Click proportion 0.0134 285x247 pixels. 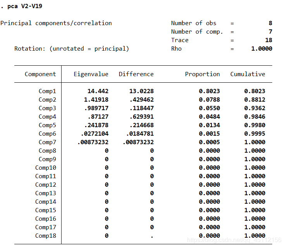209,125
